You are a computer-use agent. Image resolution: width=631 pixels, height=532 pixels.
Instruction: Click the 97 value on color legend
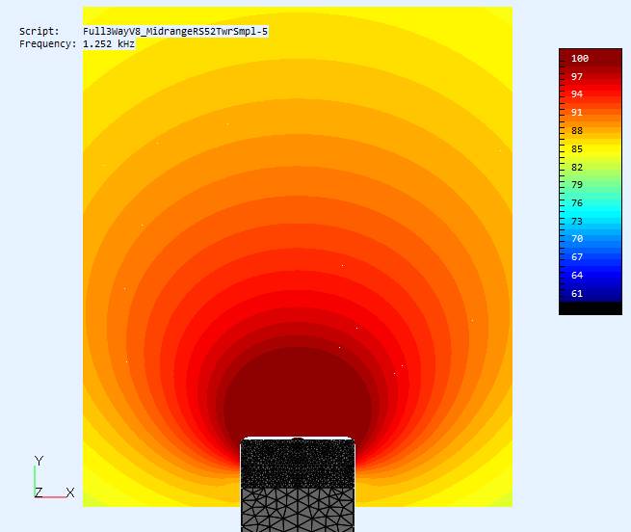tap(577, 76)
